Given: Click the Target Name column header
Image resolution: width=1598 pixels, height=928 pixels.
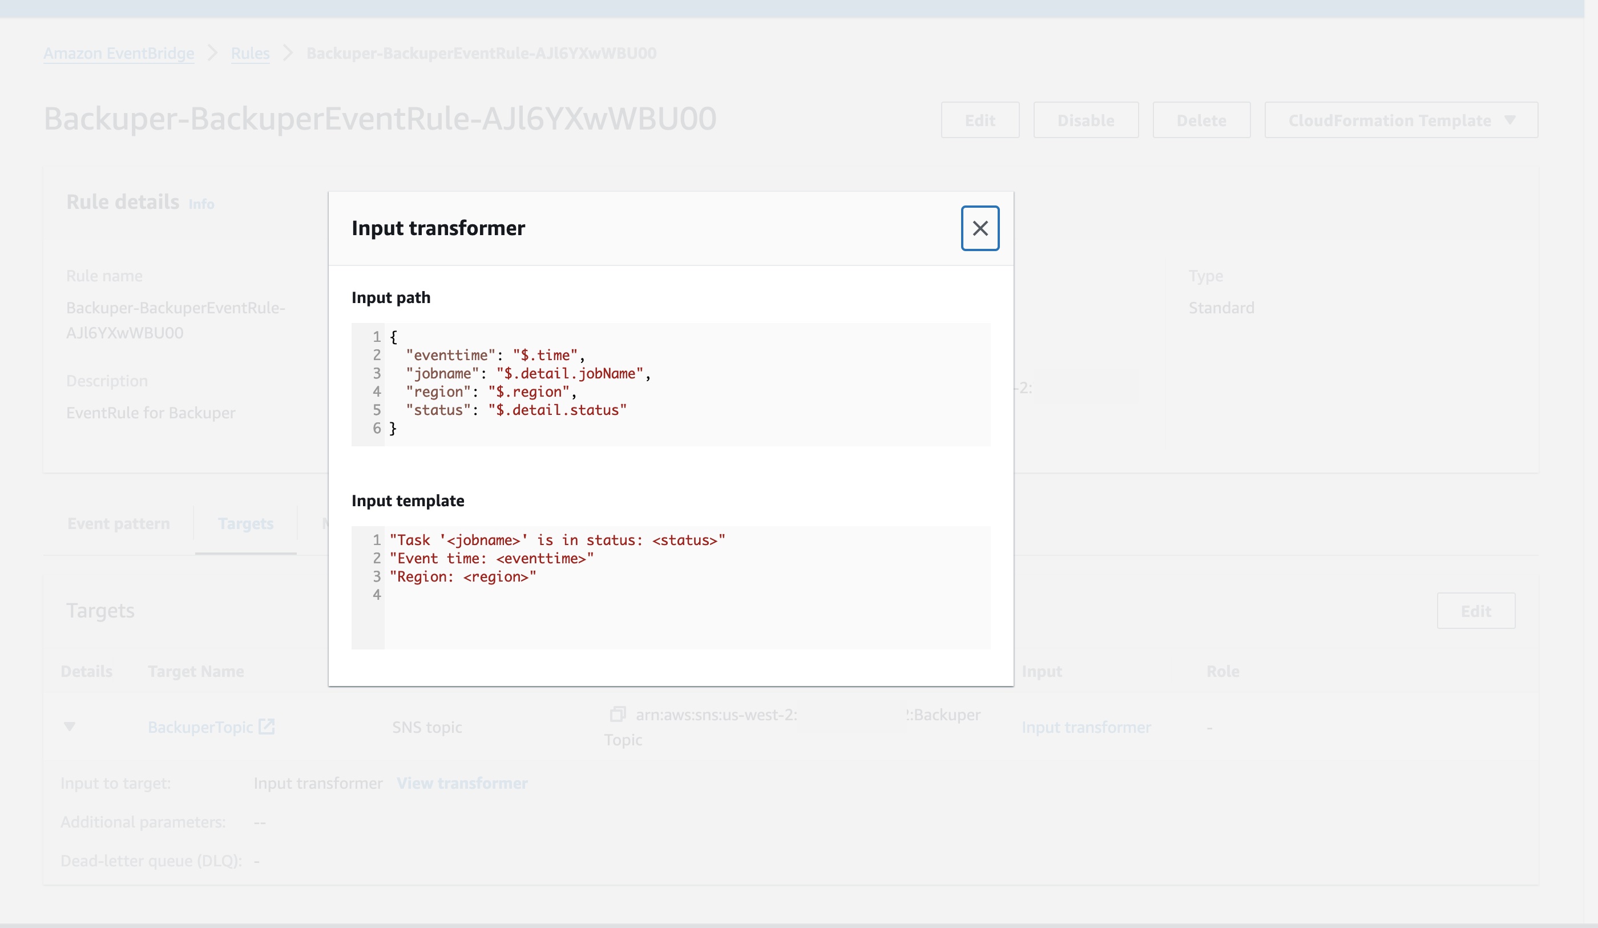Looking at the screenshot, I should (196, 671).
